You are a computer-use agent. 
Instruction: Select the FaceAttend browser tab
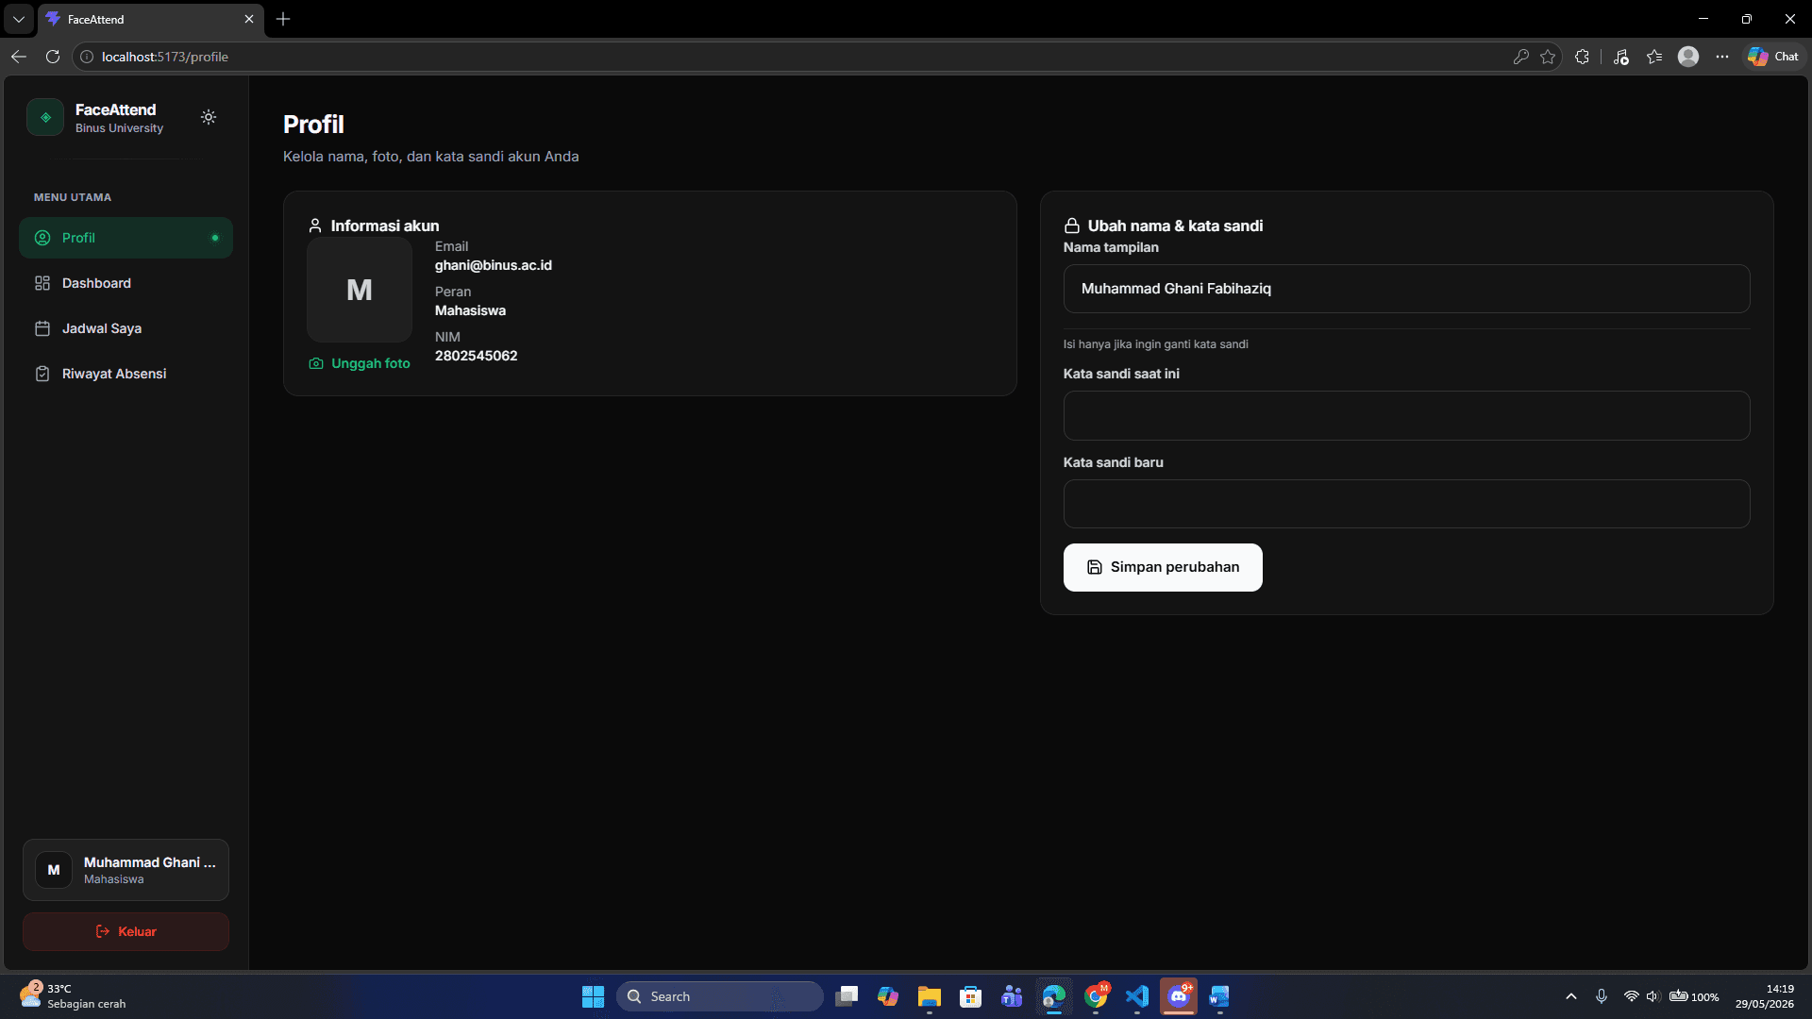[x=151, y=19]
